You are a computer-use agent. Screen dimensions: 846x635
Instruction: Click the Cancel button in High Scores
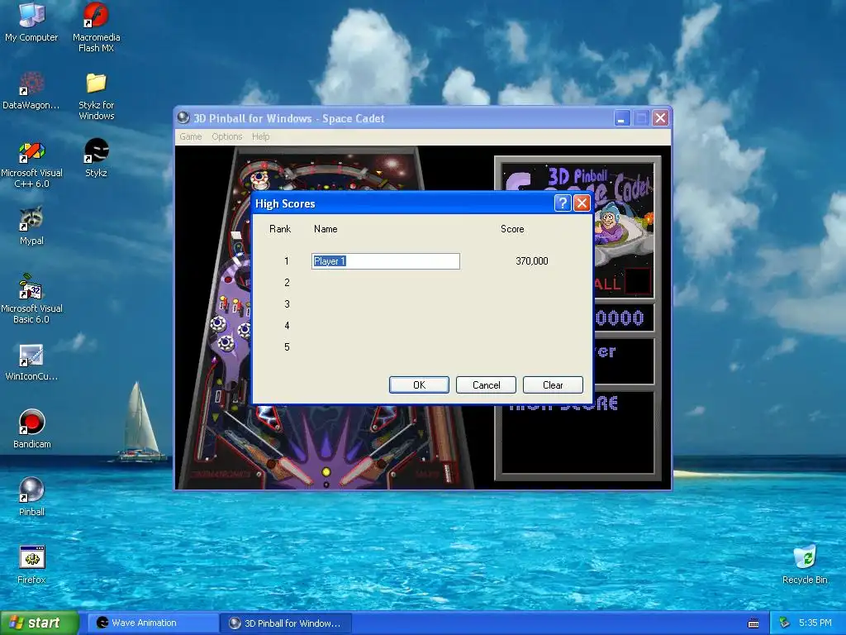(486, 385)
